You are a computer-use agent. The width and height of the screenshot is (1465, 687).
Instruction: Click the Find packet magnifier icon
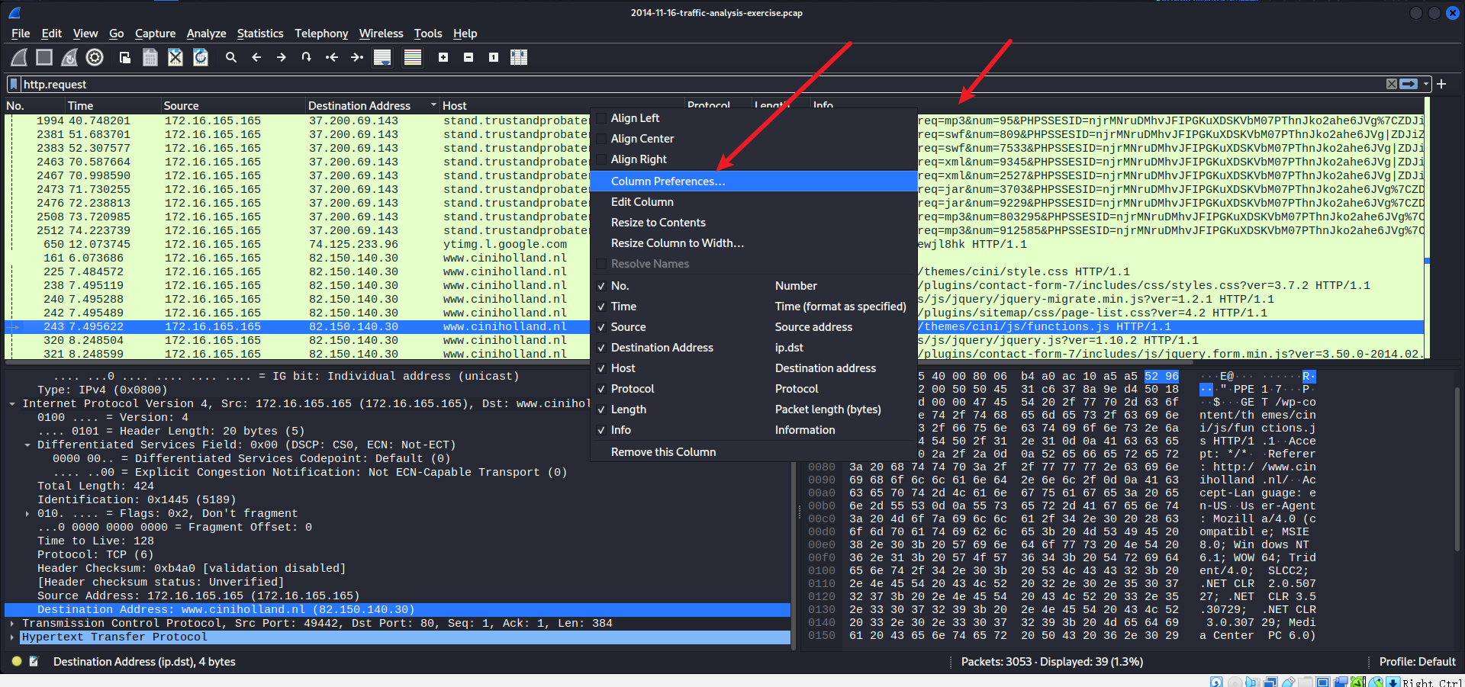tap(230, 57)
